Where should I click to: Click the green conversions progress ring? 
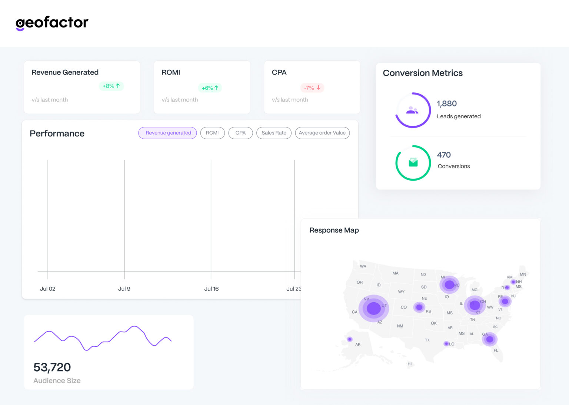pos(413,162)
